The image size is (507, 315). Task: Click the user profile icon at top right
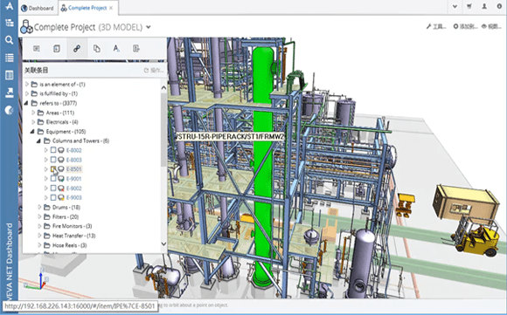[484, 6]
